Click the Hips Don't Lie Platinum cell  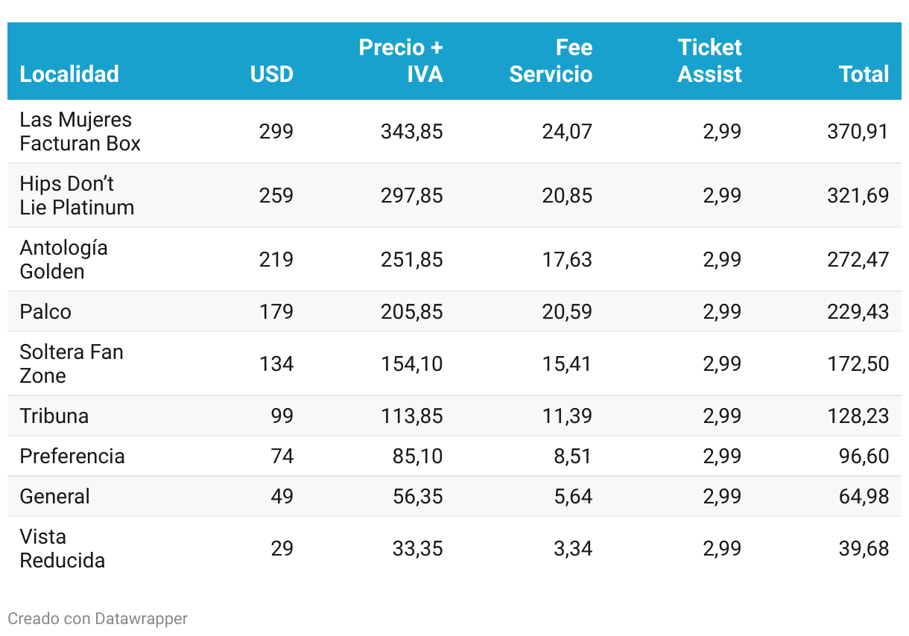77,196
